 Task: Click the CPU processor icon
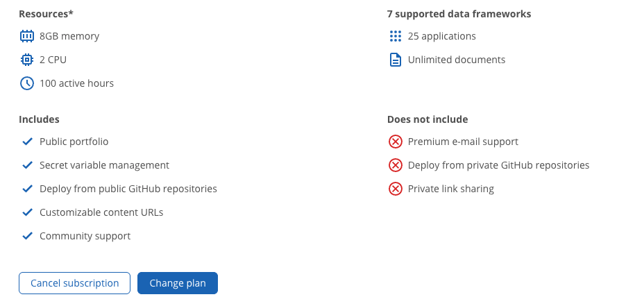(x=27, y=60)
